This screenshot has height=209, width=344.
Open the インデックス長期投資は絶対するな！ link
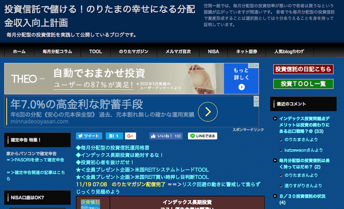click(x=119, y=155)
